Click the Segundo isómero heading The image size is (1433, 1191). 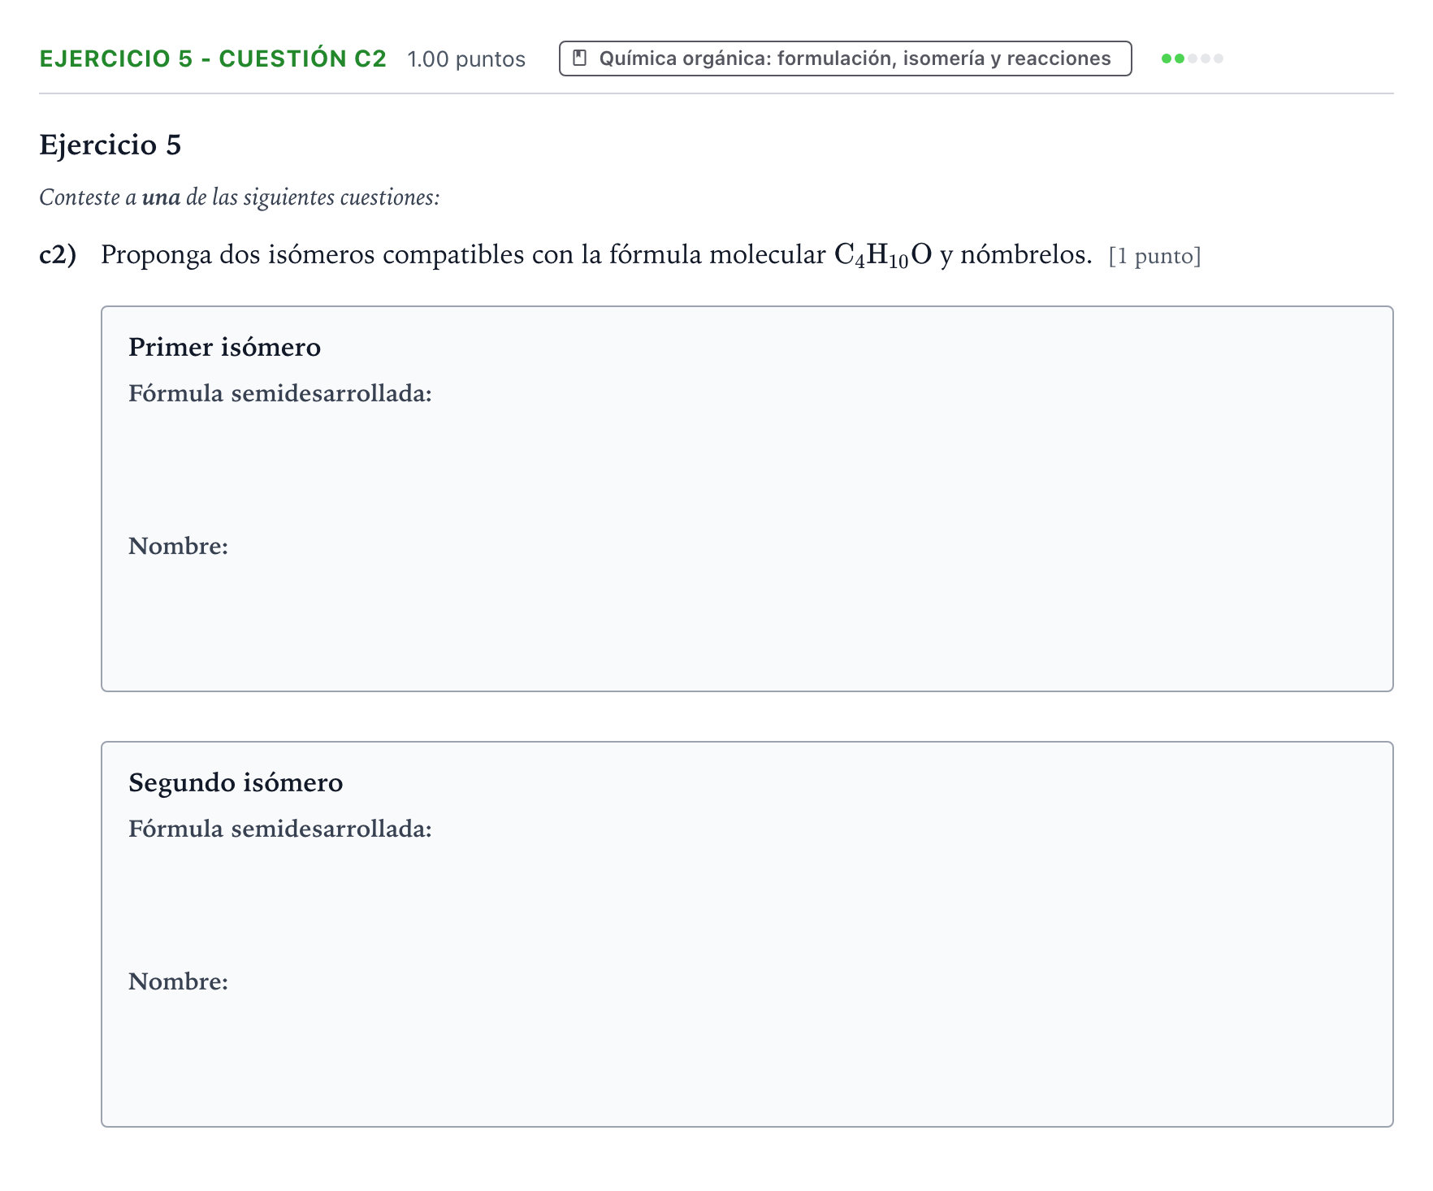pos(236,782)
